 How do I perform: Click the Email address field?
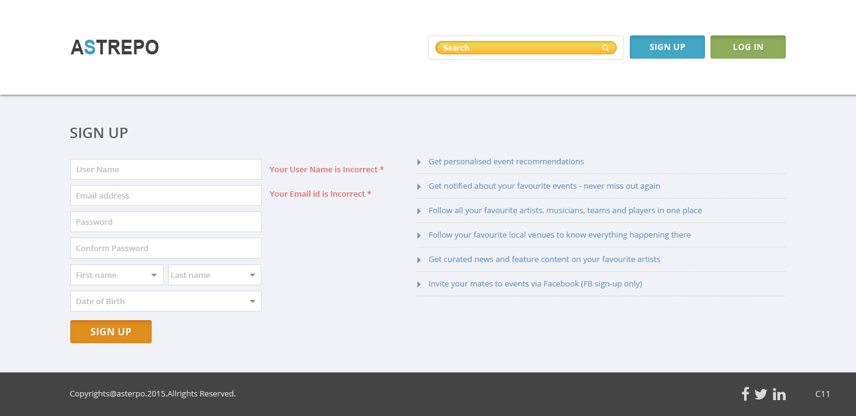[166, 195]
